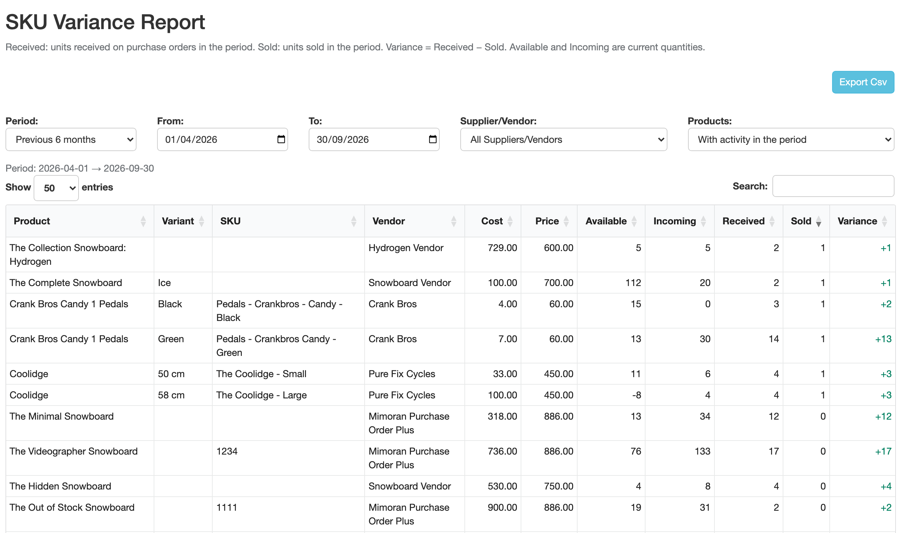Open the To date calendar picker icon
The height and width of the screenshot is (533, 900).
[433, 139]
